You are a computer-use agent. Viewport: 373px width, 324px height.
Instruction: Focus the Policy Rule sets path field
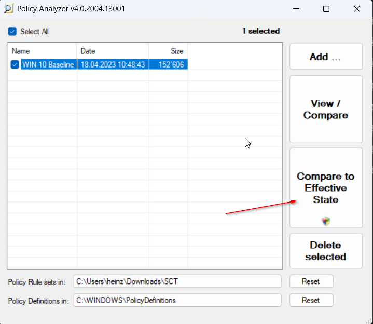pos(177,281)
